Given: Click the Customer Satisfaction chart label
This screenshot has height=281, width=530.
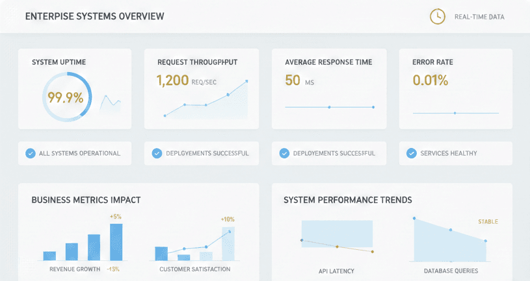Looking at the screenshot, I should click(194, 269).
